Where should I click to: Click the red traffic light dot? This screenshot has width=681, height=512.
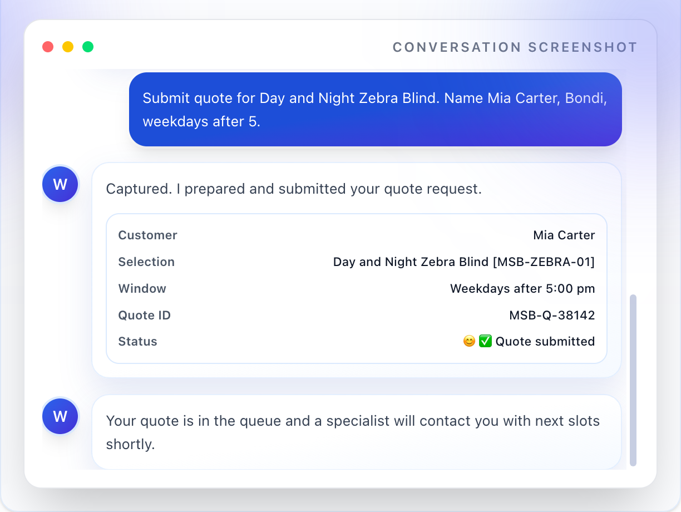coord(48,47)
